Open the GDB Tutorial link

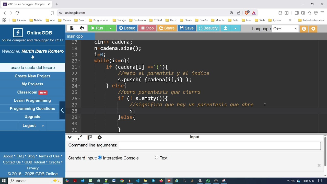tap(34, 162)
